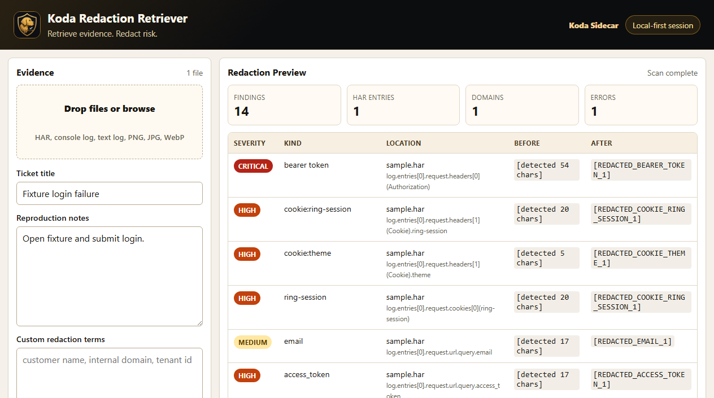Click the Evidence panel heading
The height and width of the screenshot is (398, 714).
[36, 73]
